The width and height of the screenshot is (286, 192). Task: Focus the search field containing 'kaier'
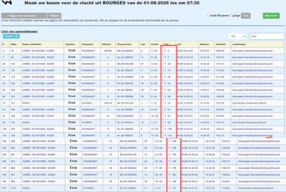267,36
